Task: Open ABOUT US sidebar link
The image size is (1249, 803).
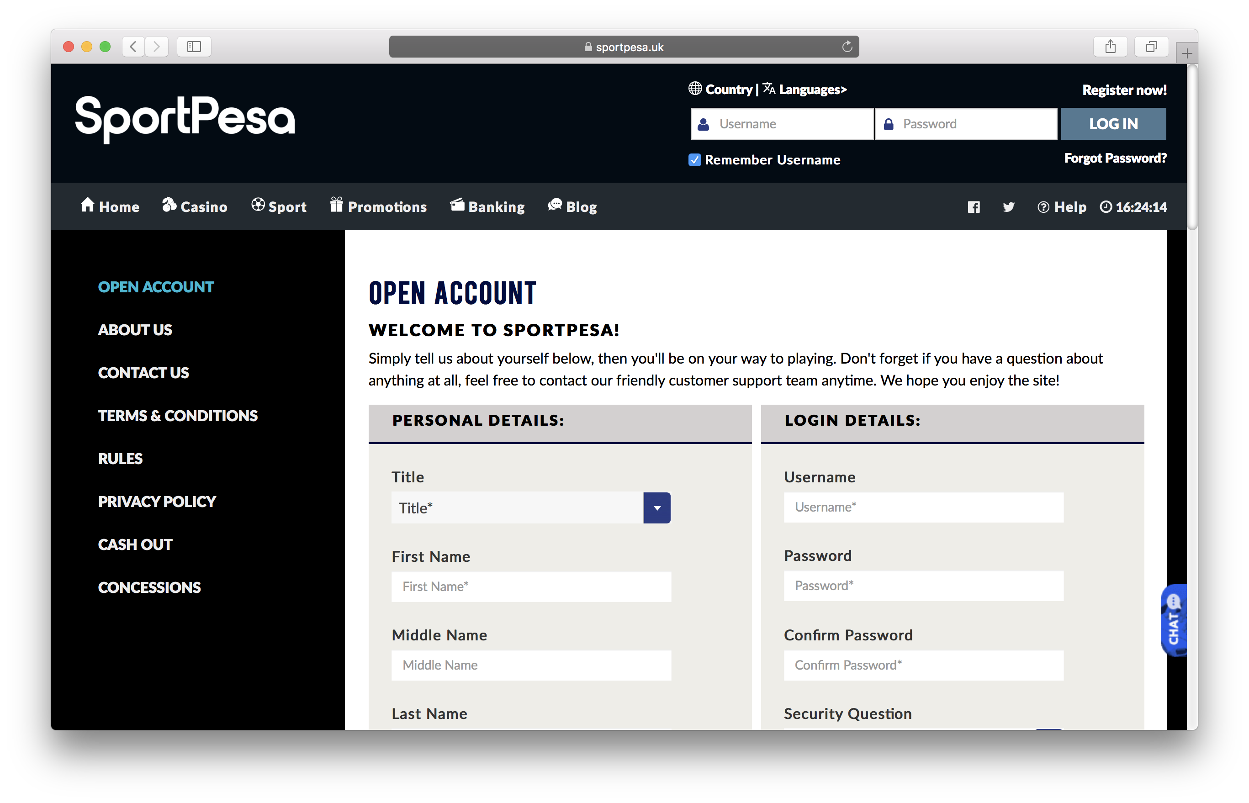Action: click(x=135, y=330)
